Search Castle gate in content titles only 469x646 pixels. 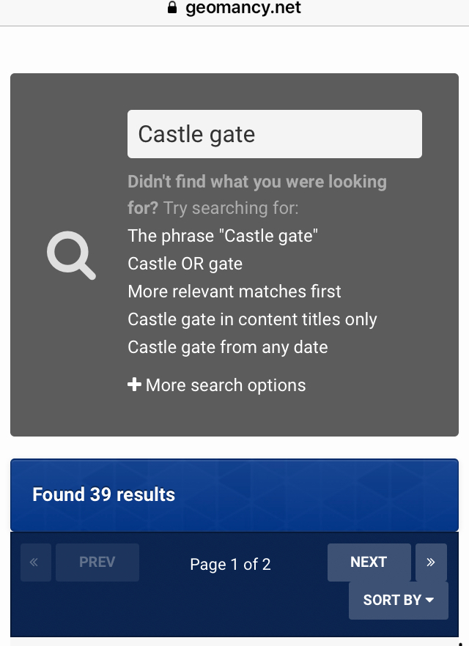[252, 319]
